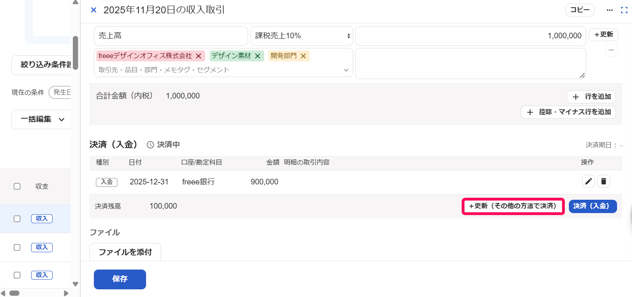Viewport: 632px width, 297px height.
Task: Click the empty remarks text area
Action: (471, 64)
